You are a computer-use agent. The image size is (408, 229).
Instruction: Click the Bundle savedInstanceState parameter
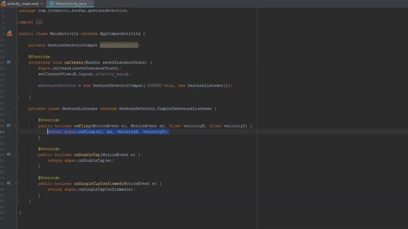(116, 62)
